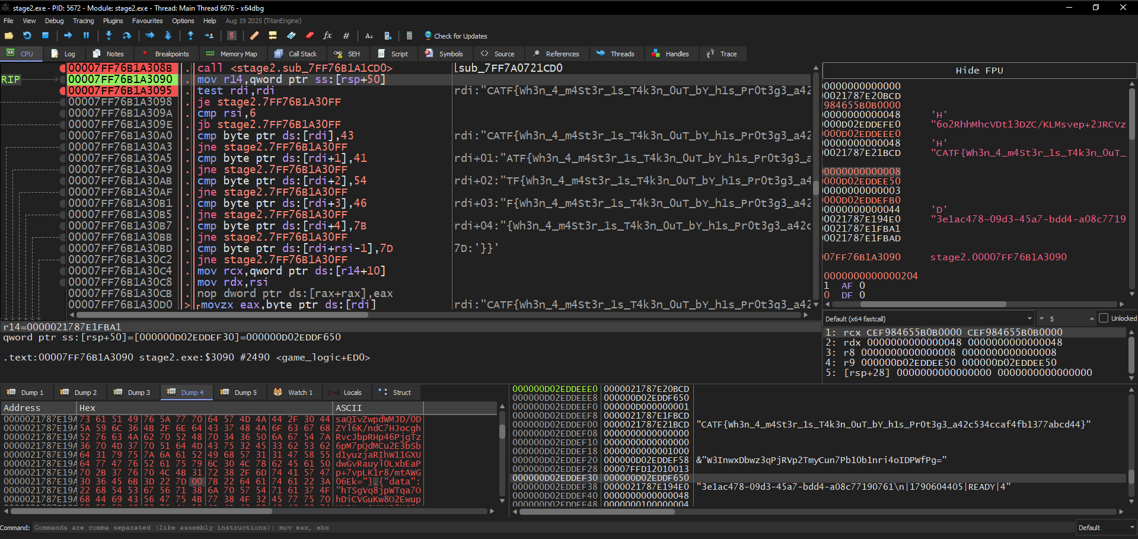Image resolution: width=1138 pixels, height=539 pixels.
Task: Pause execution with the pause icon
Action: [x=86, y=36]
